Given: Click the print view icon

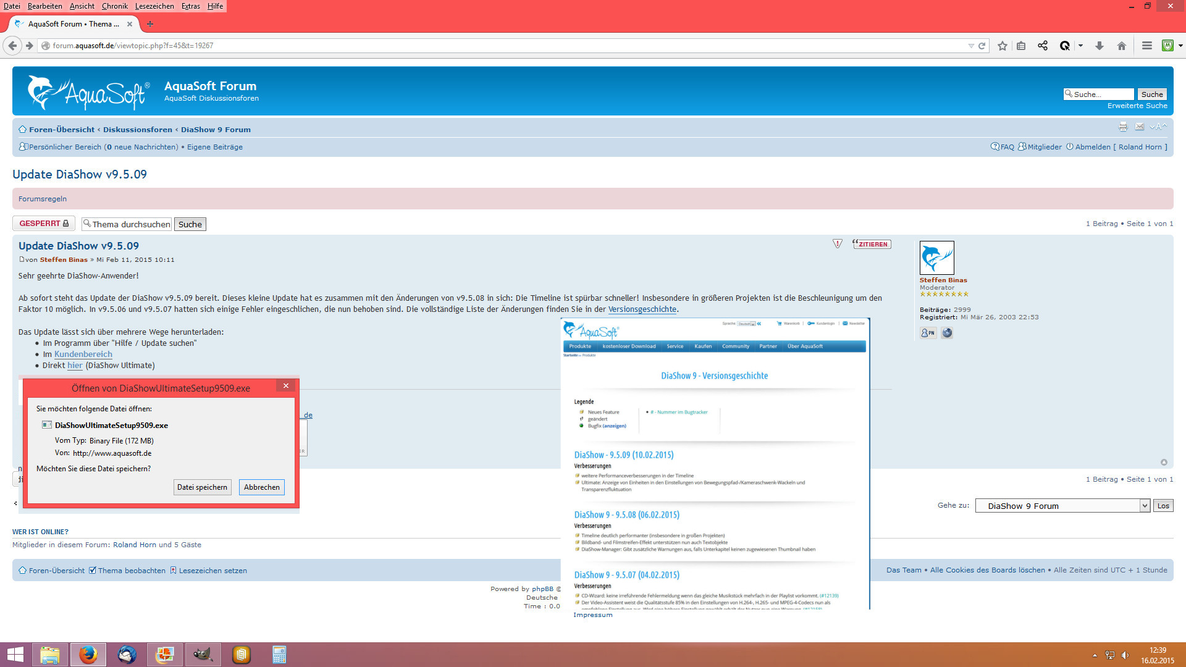Looking at the screenshot, I should pyautogui.click(x=1123, y=127).
